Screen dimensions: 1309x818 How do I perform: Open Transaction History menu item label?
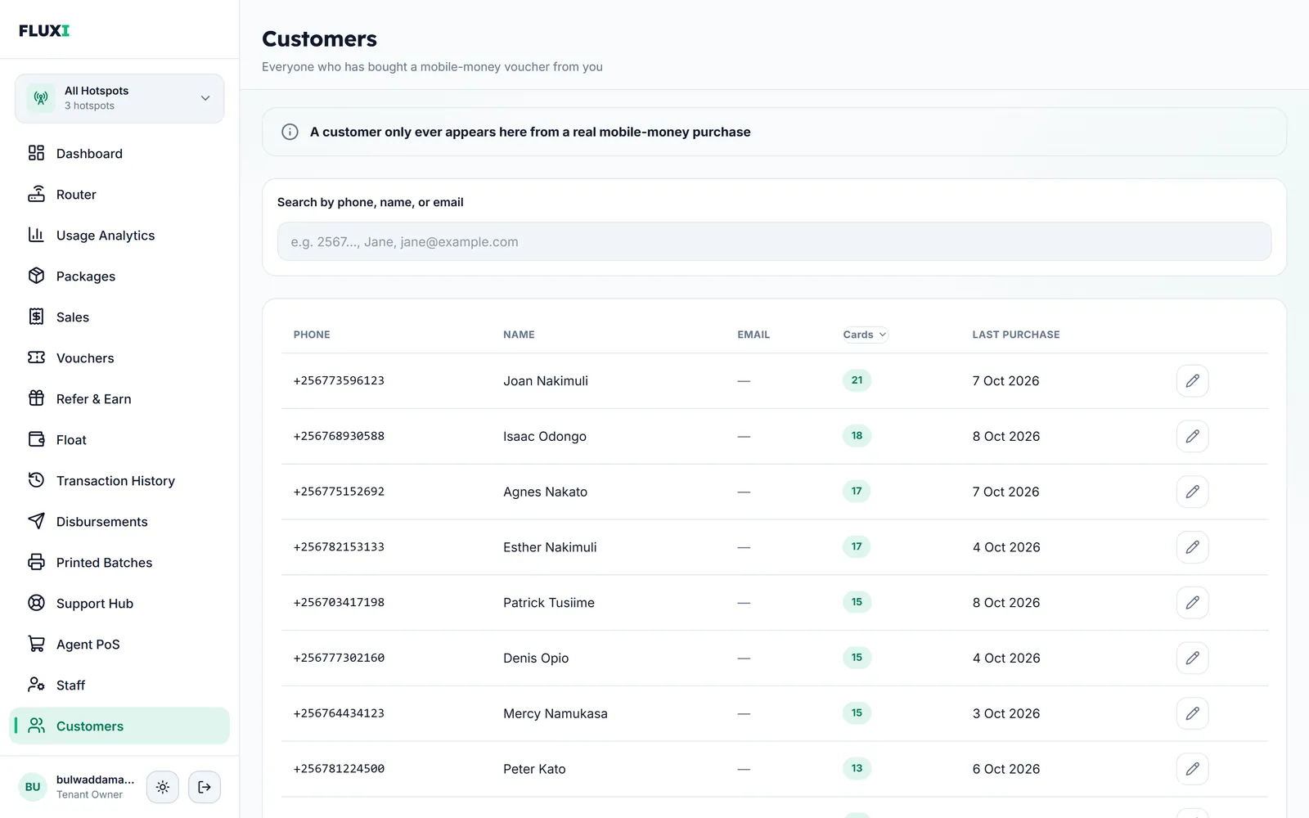pos(115,481)
